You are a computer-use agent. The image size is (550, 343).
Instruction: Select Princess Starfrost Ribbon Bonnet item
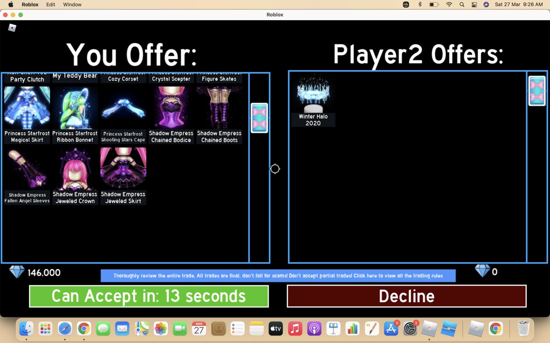coord(75,115)
